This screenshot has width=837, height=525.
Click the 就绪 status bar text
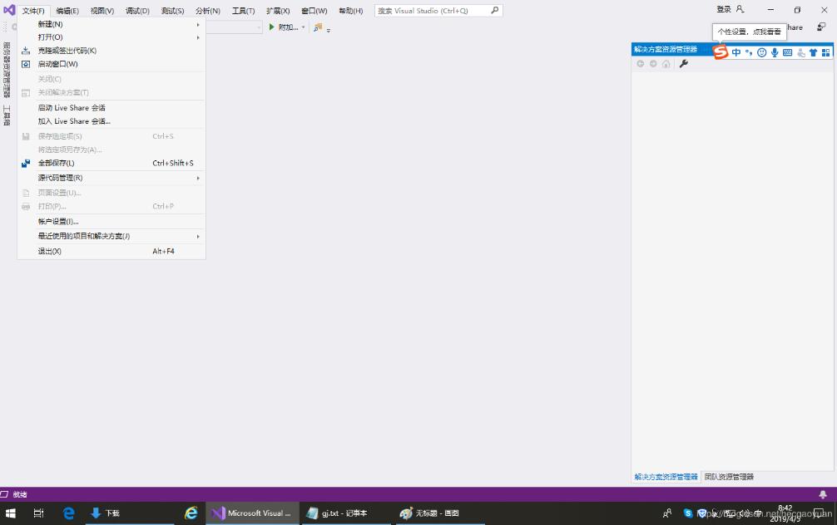[x=20, y=494]
